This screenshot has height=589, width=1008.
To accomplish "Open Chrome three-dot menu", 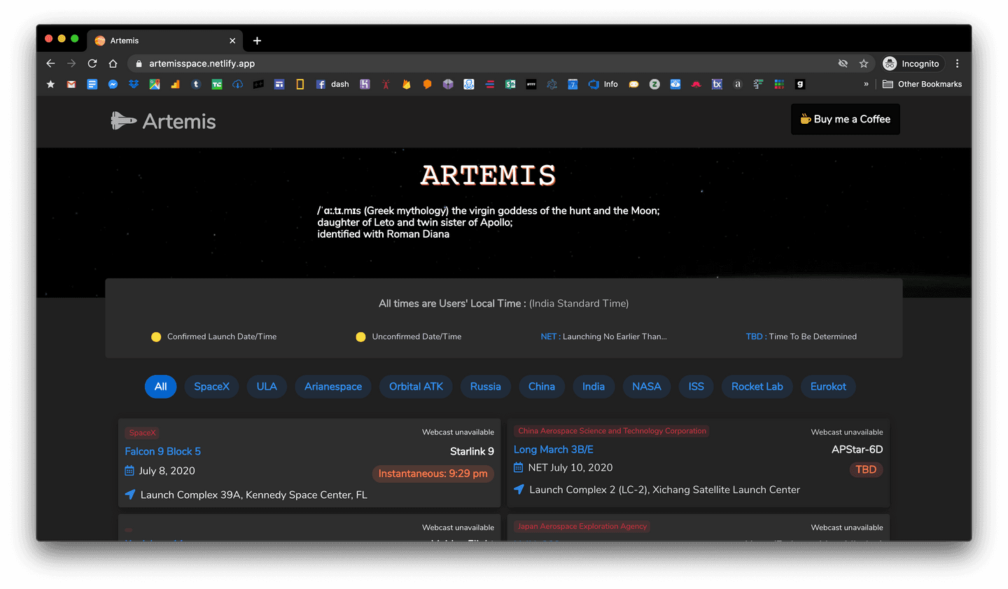I will (x=957, y=64).
